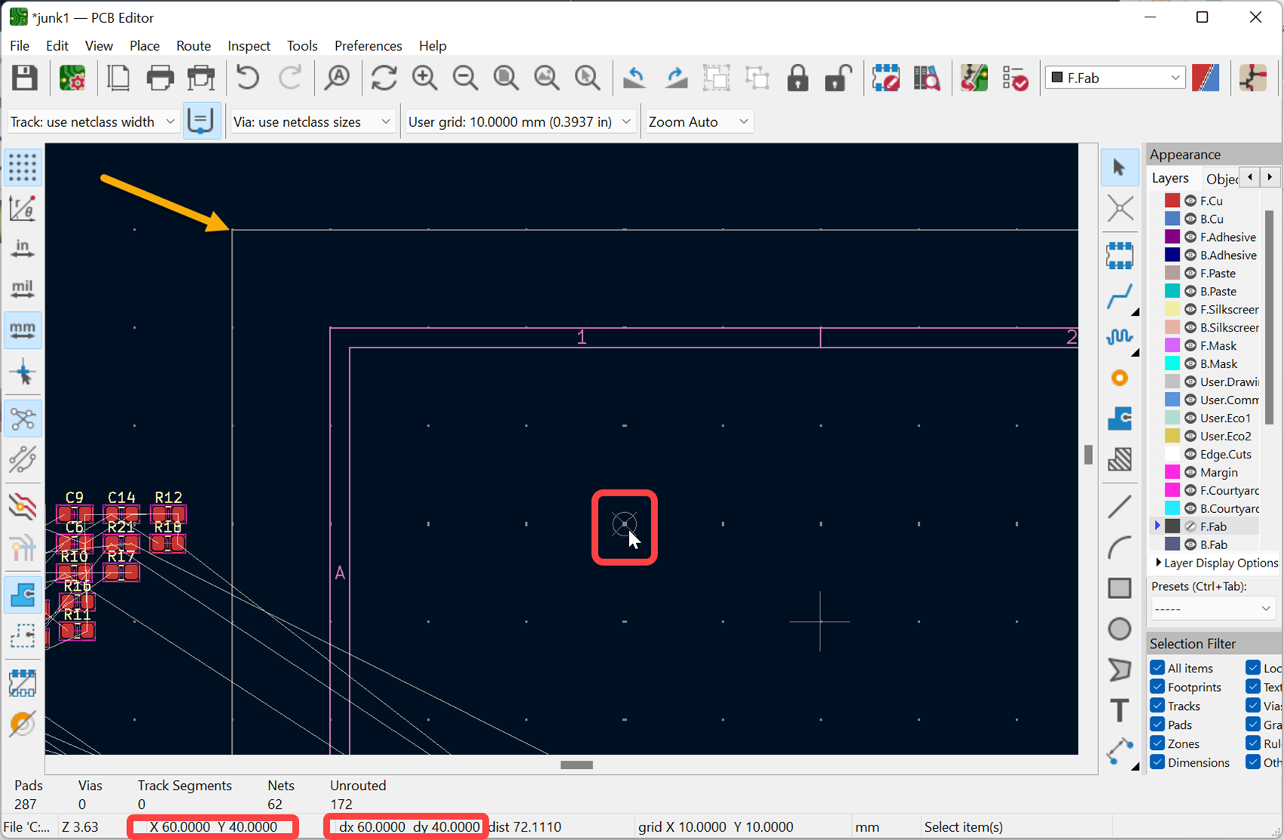Screen dimensions: 1284x840
Task: Open the User grid size dropdown
Action: 520,122
